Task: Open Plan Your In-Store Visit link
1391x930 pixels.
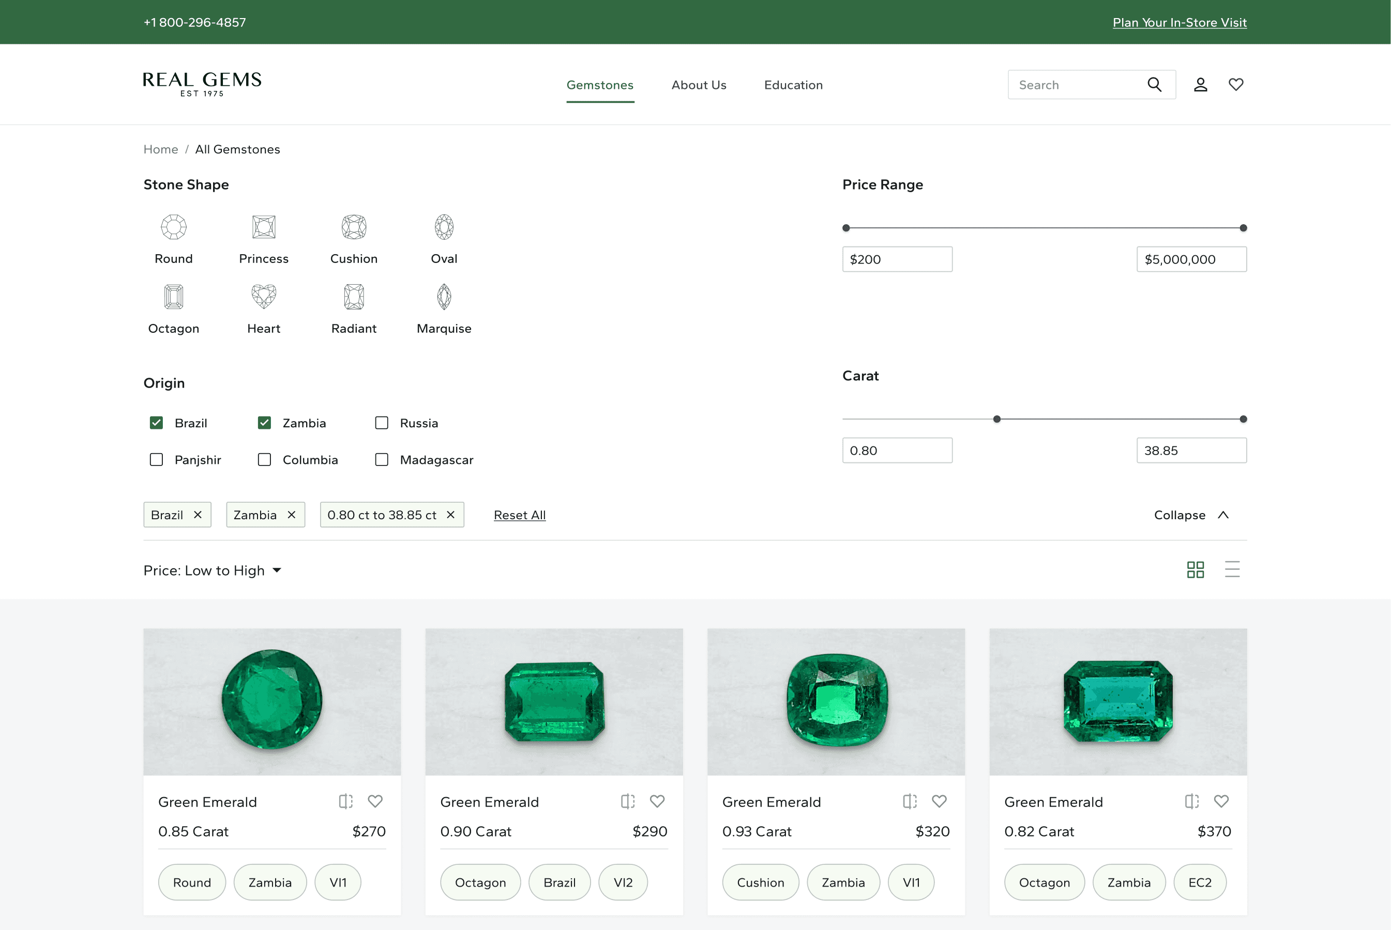Action: 1179,23
